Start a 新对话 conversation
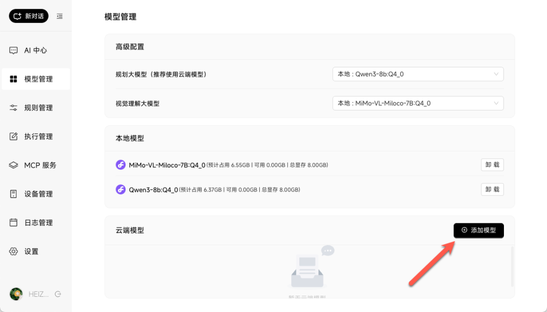The image size is (547, 312). coord(29,16)
